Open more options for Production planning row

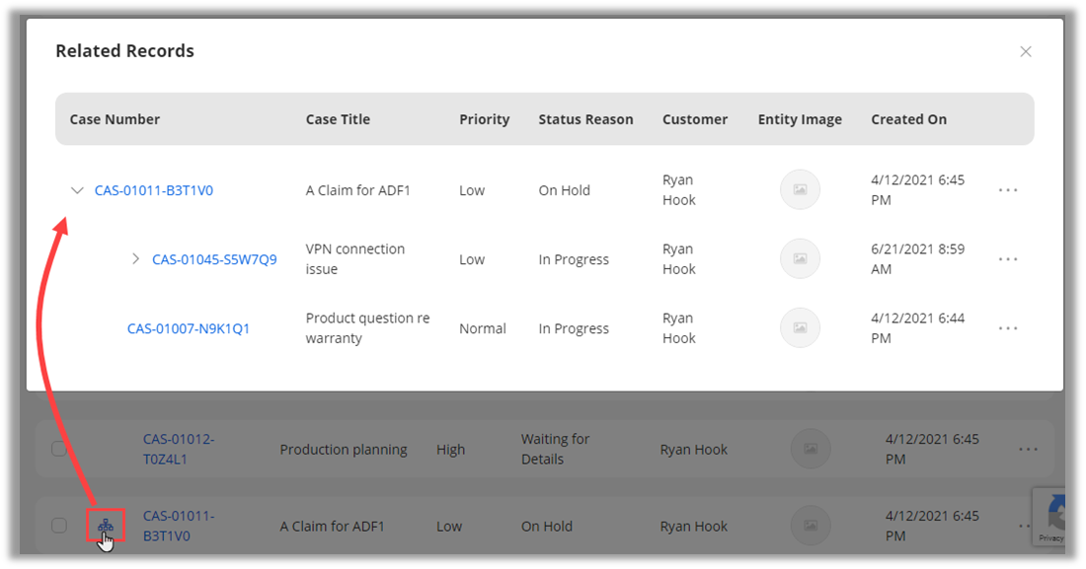click(x=1028, y=450)
